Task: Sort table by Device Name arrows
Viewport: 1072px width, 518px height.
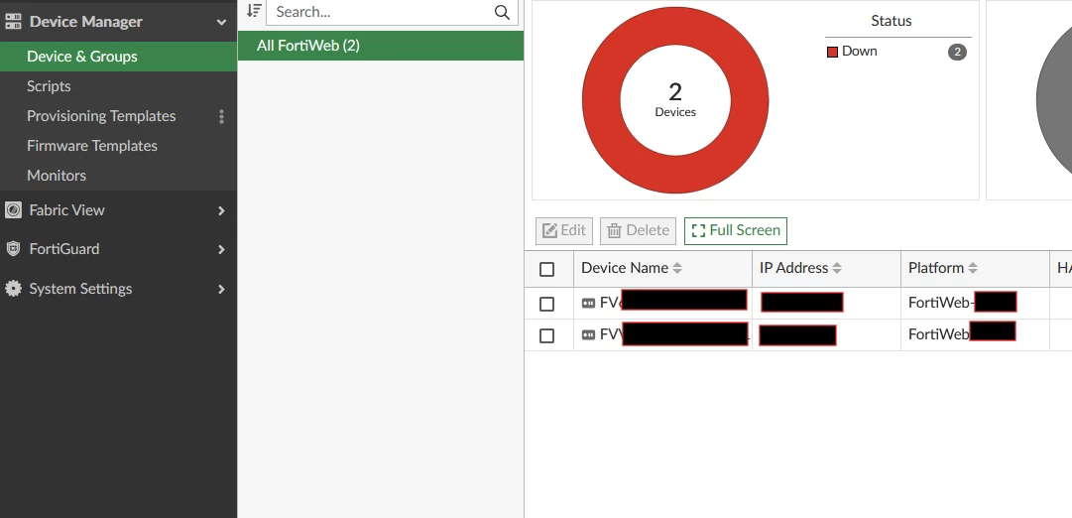Action: (677, 269)
